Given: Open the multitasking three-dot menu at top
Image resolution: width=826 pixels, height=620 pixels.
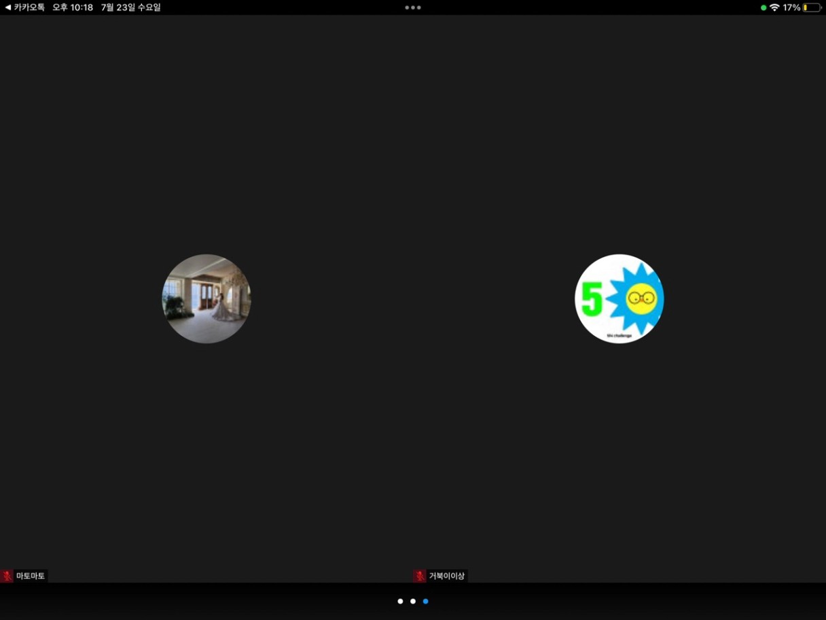Looking at the screenshot, I should click(413, 7).
